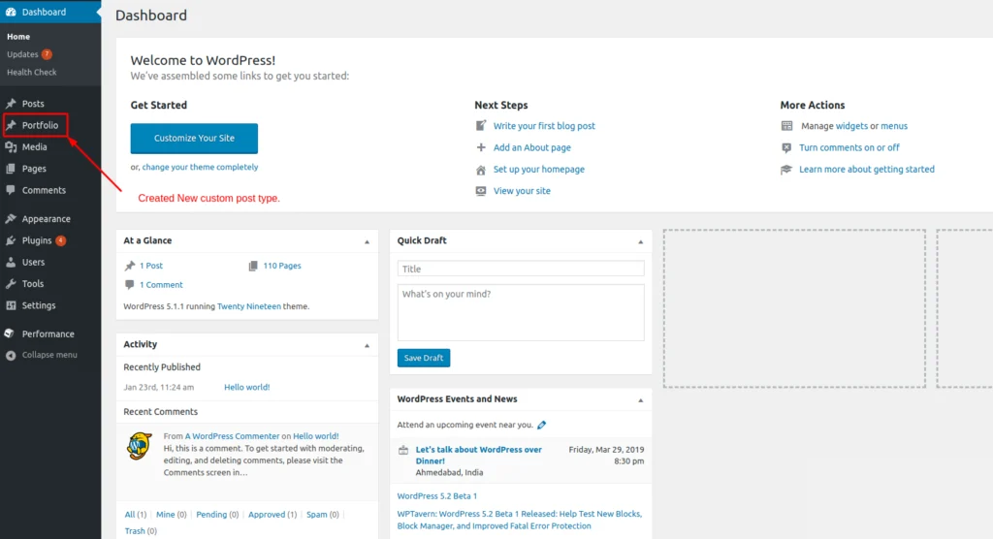Click the Tools wrench icon
This screenshot has width=993, height=539.
11,284
